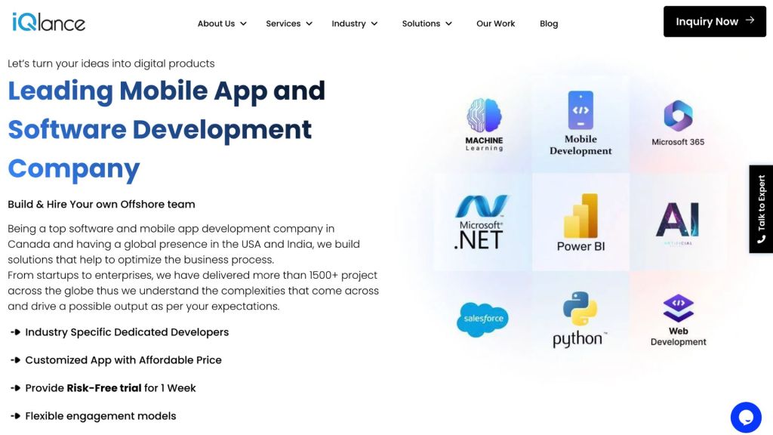Click the phone icon on Talk to Expert

pos(762,239)
